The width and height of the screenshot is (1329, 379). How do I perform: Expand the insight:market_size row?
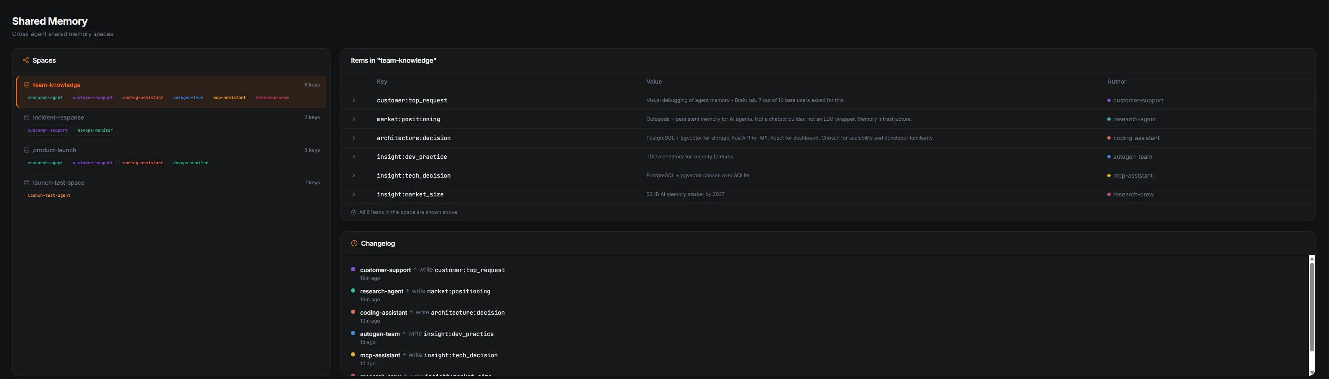(354, 194)
